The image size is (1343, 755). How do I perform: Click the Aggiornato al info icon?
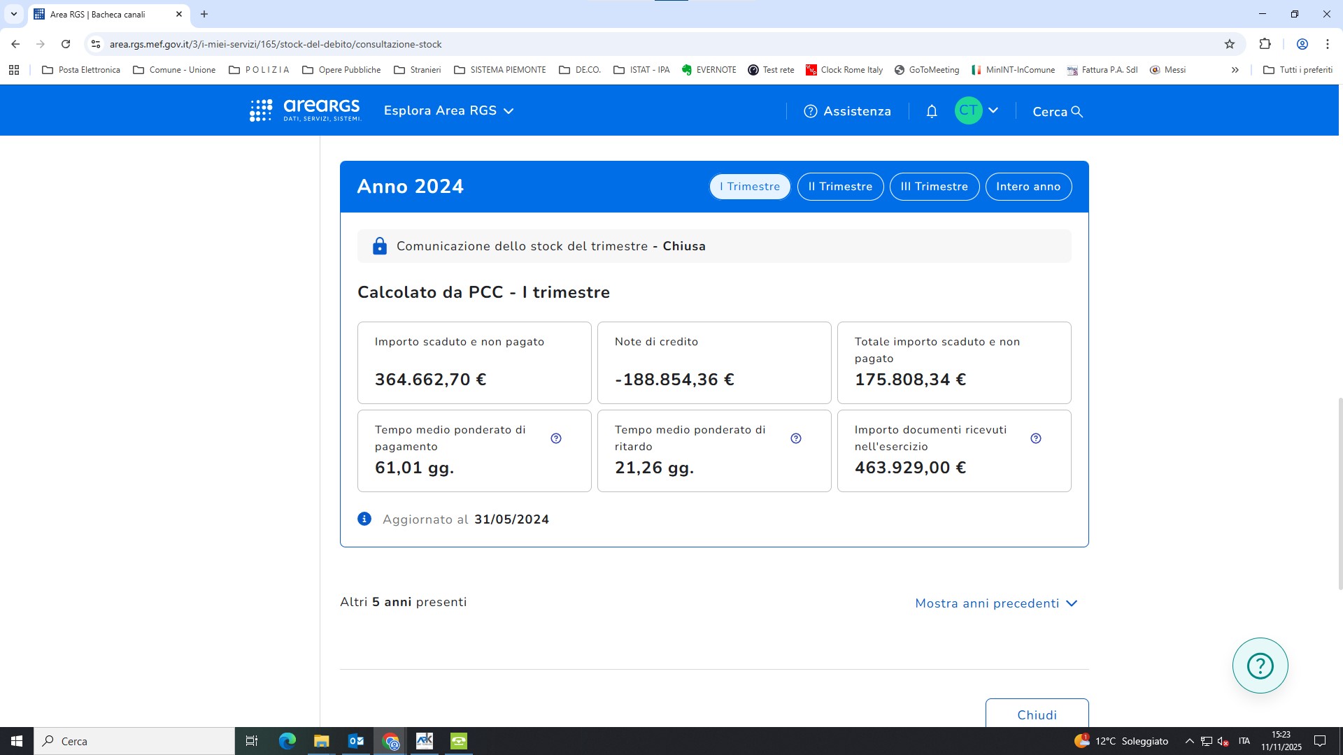coord(364,519)
